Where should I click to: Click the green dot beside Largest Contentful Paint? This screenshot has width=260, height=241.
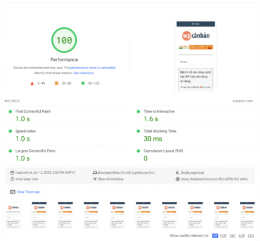pyautogui.click(x=10, y=151)
